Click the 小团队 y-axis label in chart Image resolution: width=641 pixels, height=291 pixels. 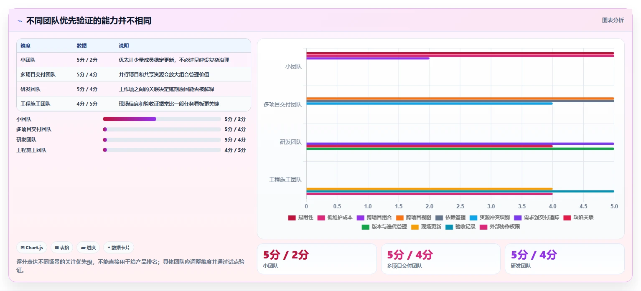click(293, 66)
